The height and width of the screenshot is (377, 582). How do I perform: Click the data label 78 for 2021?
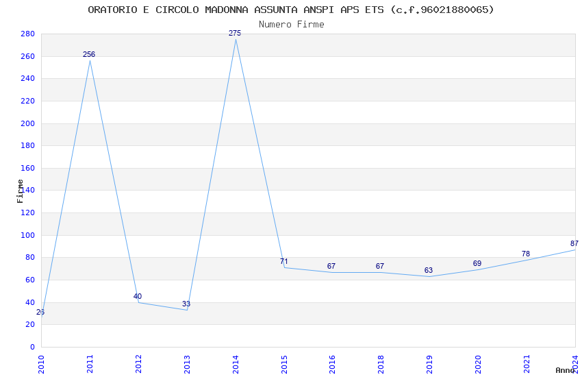[x=526, y=254]
